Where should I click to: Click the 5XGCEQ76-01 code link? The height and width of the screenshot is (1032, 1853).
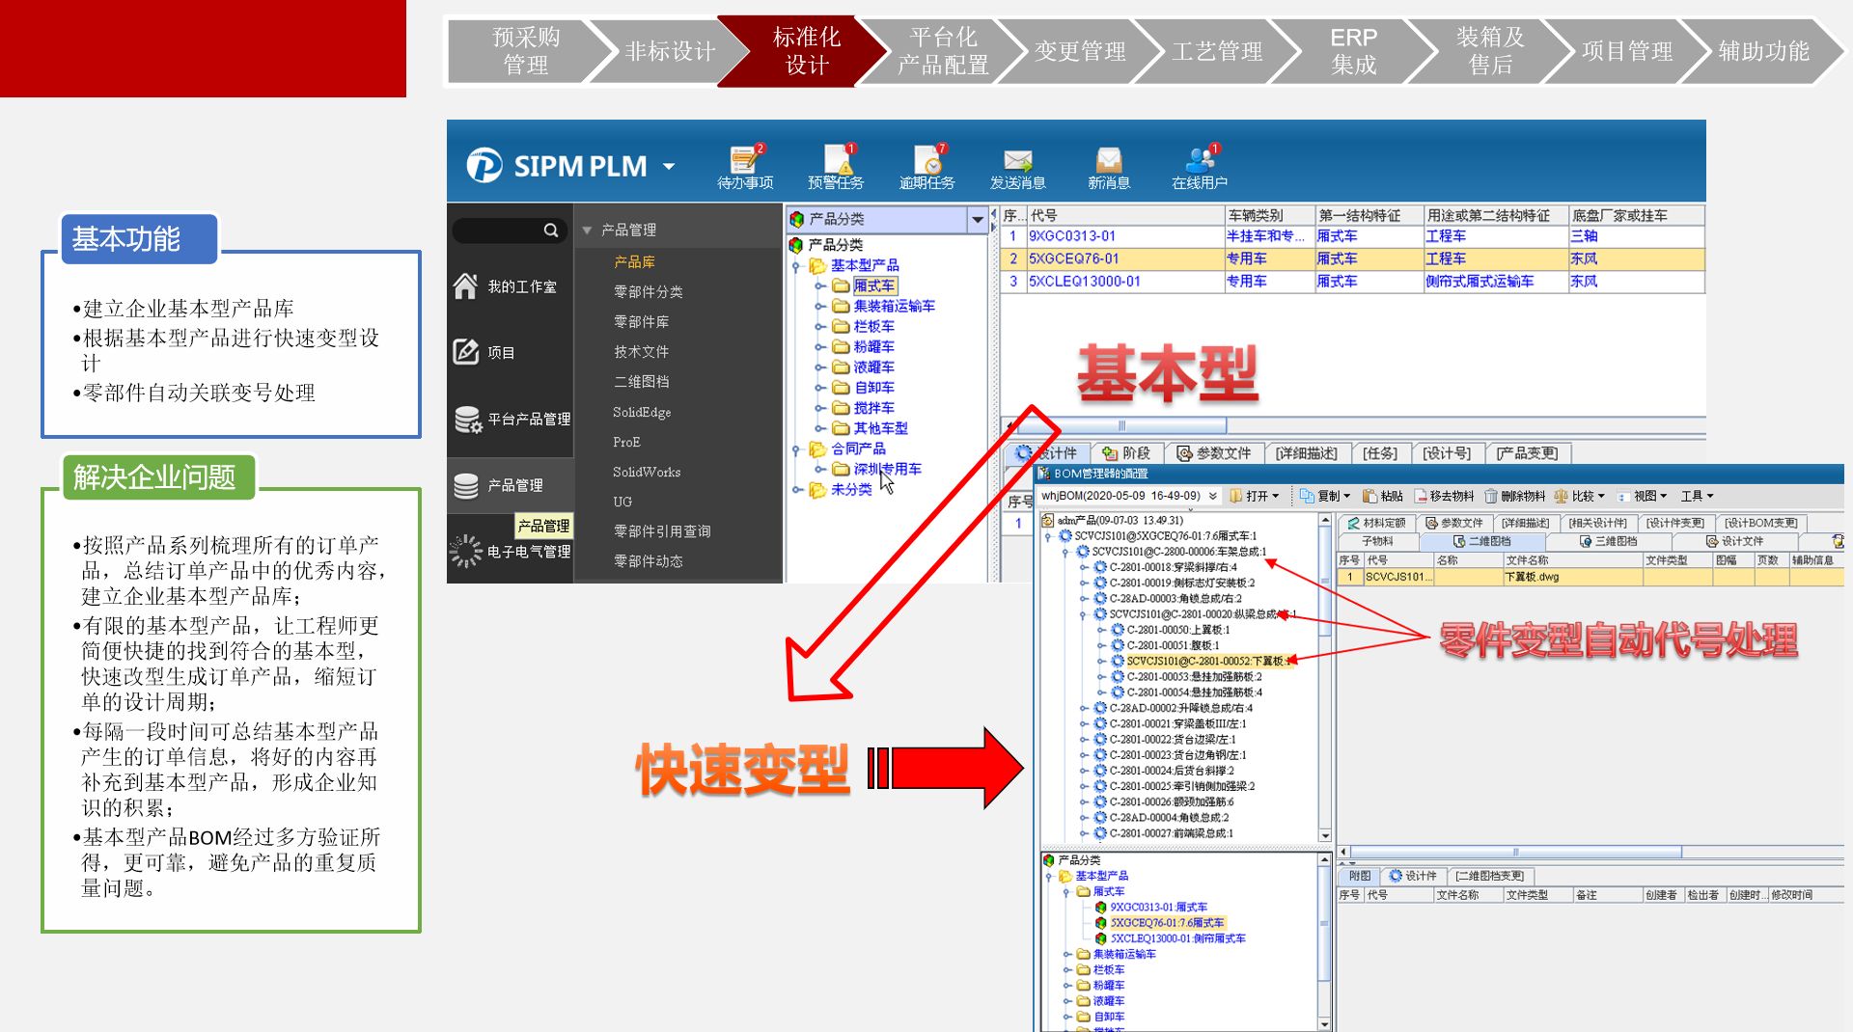(1073, 258)
